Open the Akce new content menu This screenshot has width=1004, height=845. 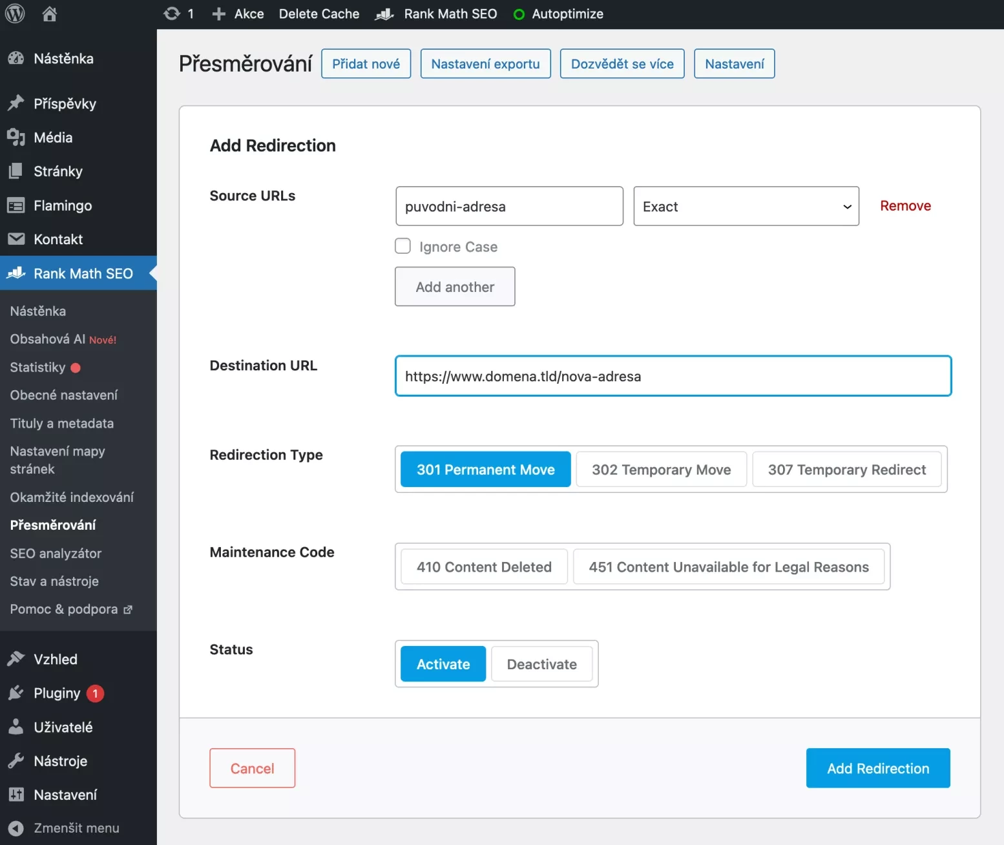coord(238,14)
